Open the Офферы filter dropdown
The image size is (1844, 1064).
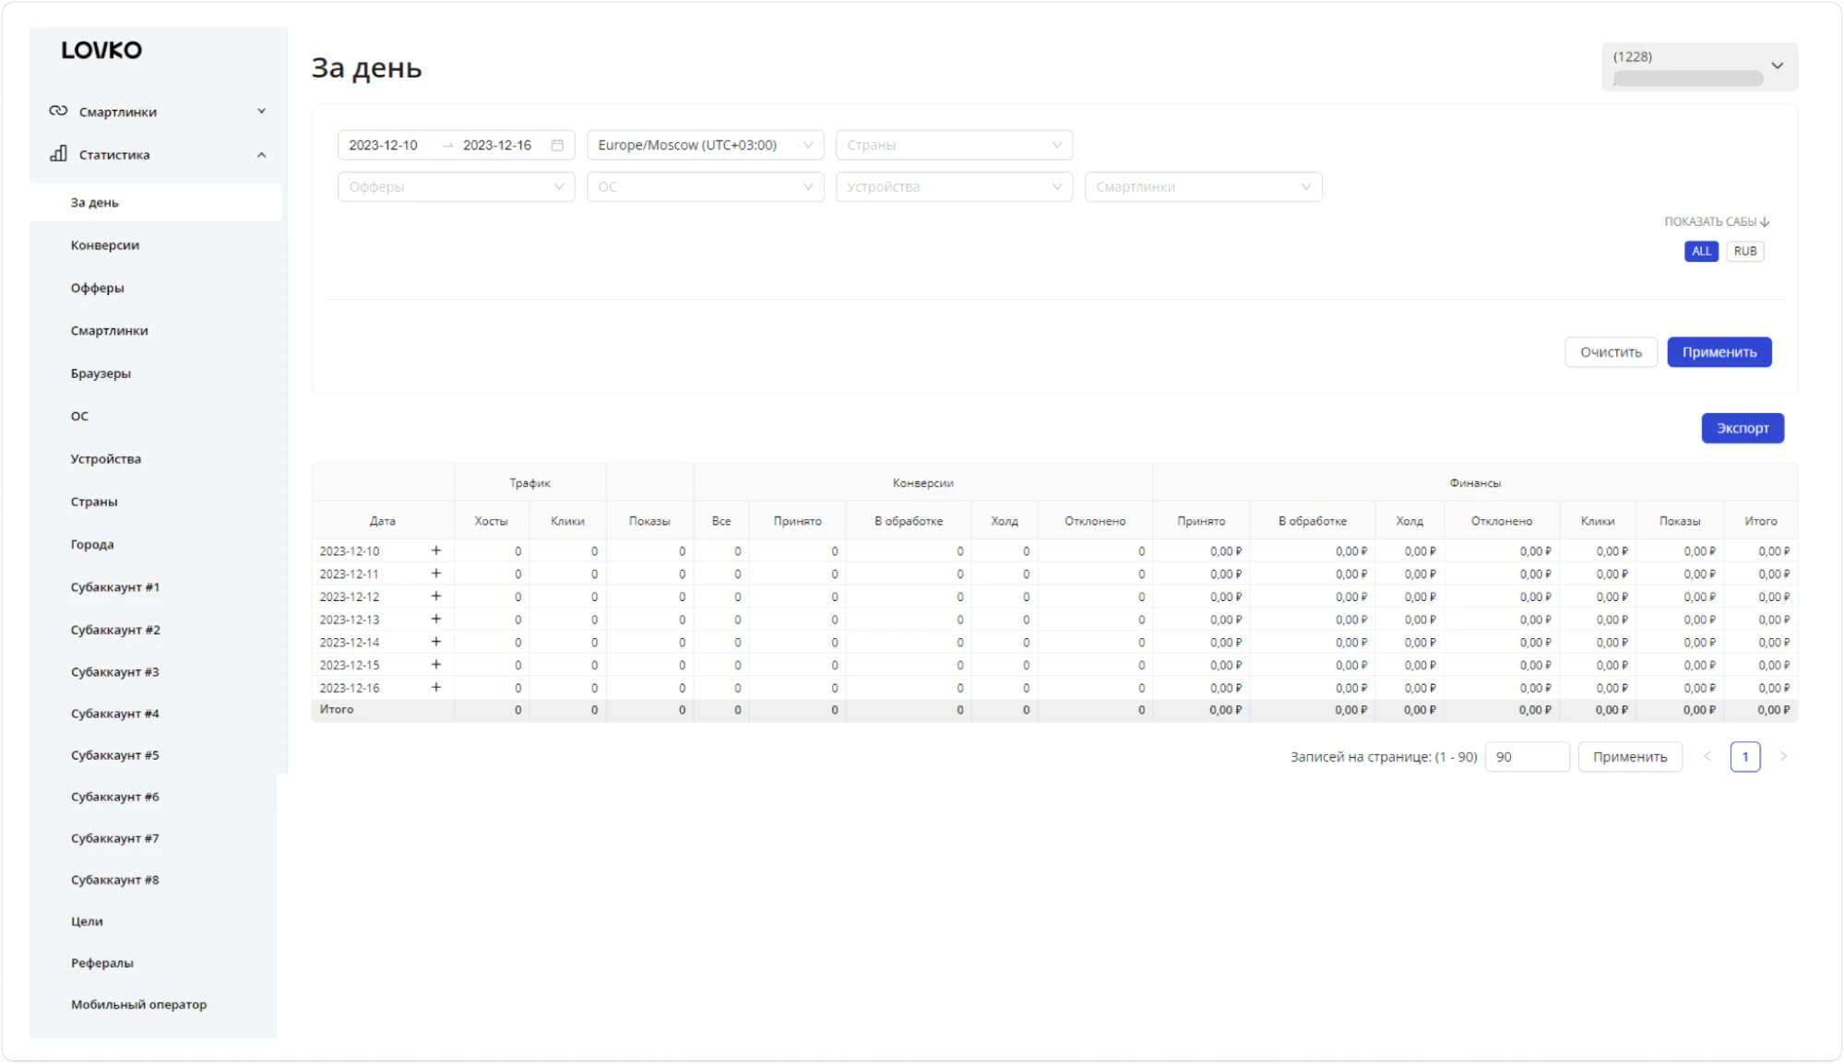pyautogui.click(x=456, y=186)
